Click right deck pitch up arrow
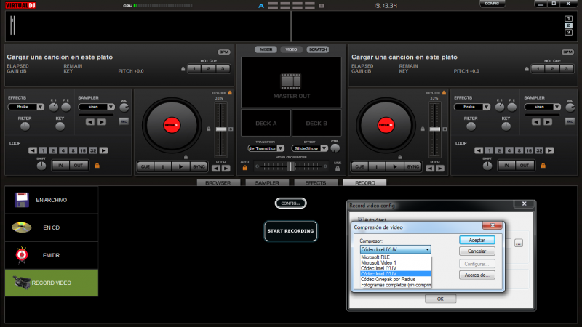Image resolution: width=582 pixels, height=327 pixels. point(440,169)
